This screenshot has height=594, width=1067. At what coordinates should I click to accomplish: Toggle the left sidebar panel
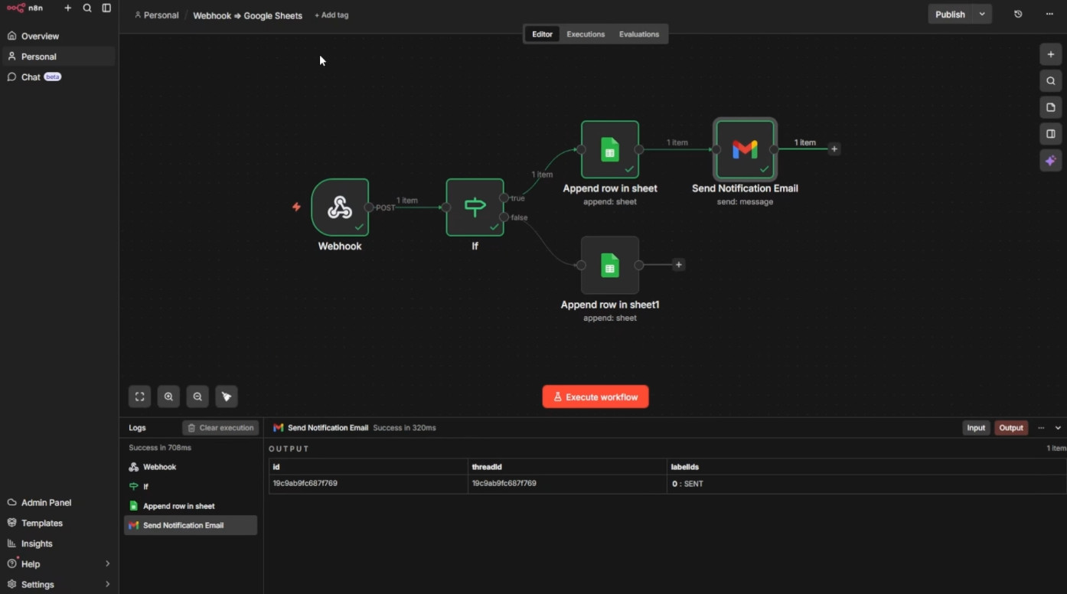(x=106, y=8)
